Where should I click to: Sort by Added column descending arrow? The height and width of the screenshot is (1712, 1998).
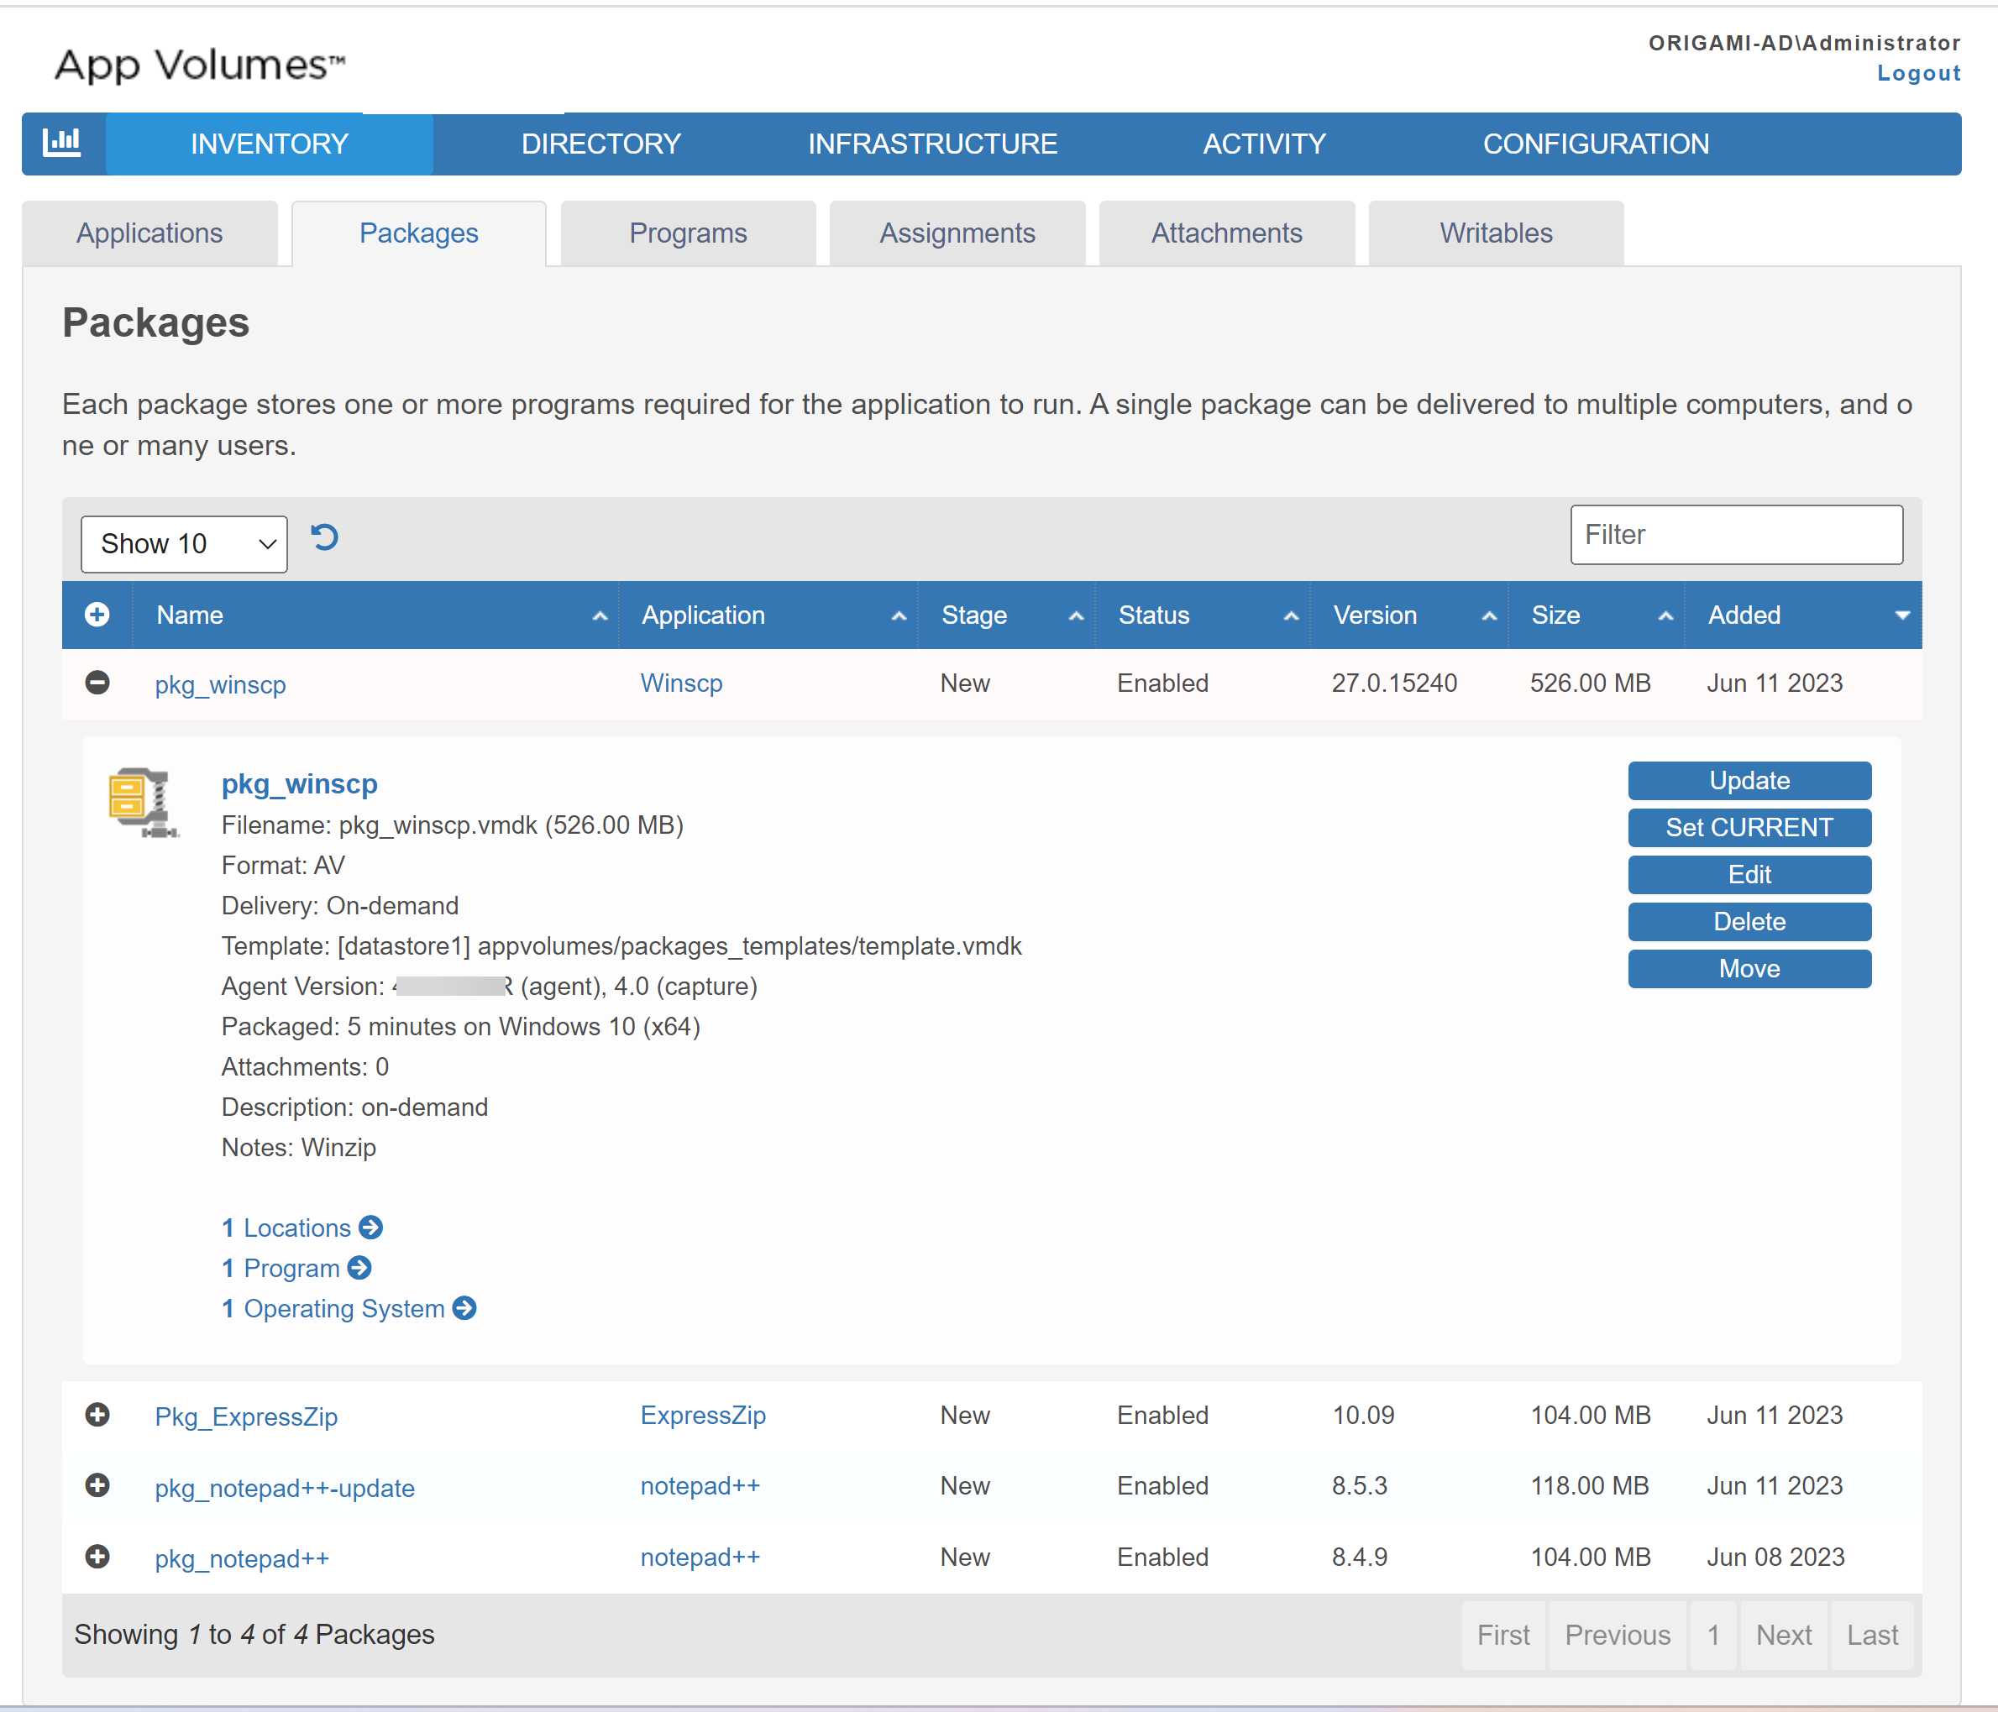click(1901, 616)
